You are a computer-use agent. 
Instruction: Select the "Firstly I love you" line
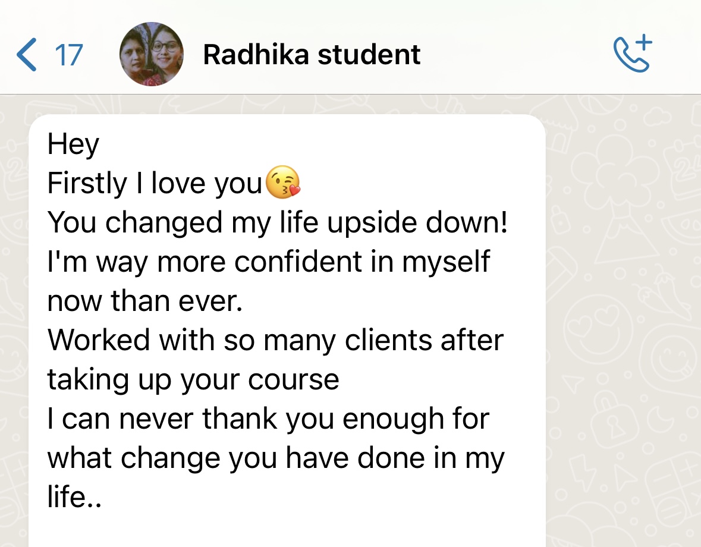click(155, 183)
